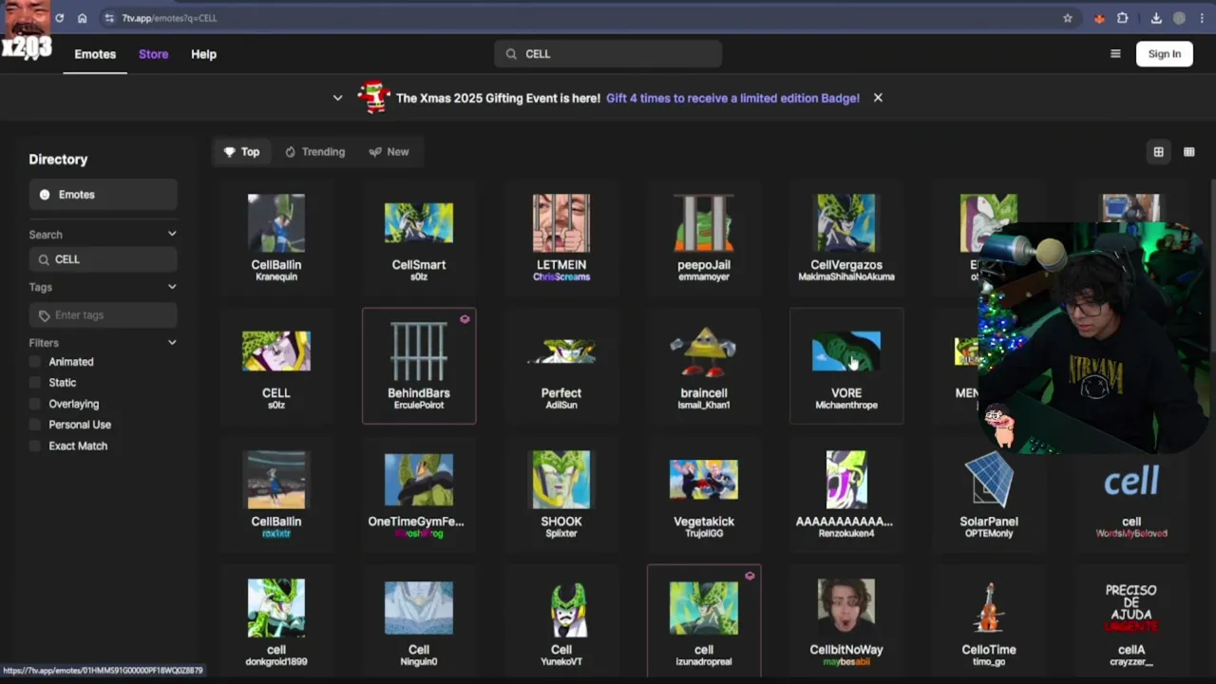Switch to compact grid view icon
The height and width of the screenshot is (684, 1216).
pos(1188,152)
